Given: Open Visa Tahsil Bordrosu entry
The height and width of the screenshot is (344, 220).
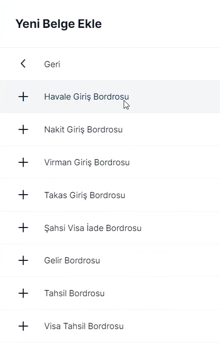Looking at the screenshot, I should click(110, 326).
